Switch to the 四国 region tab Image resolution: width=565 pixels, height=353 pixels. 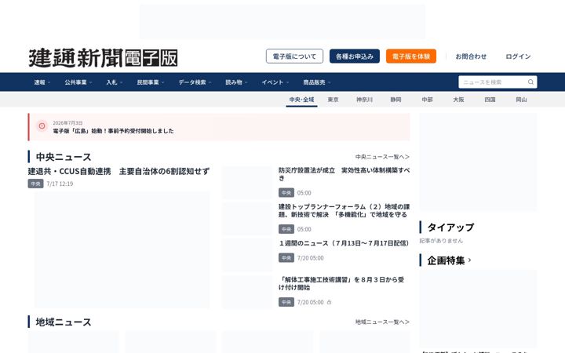490,100
